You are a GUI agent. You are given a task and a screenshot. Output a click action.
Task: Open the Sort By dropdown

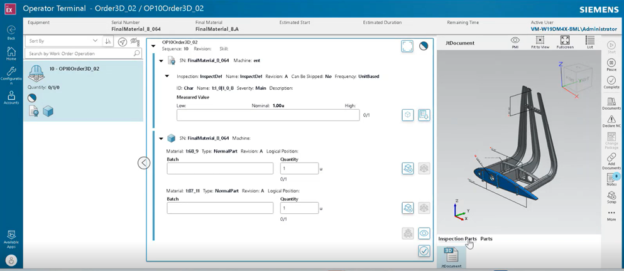(63, 41)
